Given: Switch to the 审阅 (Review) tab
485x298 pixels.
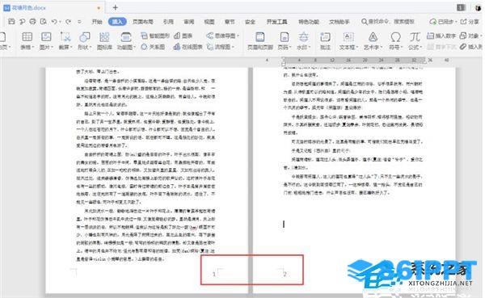Looking at the screenshot, I should 188,22.
